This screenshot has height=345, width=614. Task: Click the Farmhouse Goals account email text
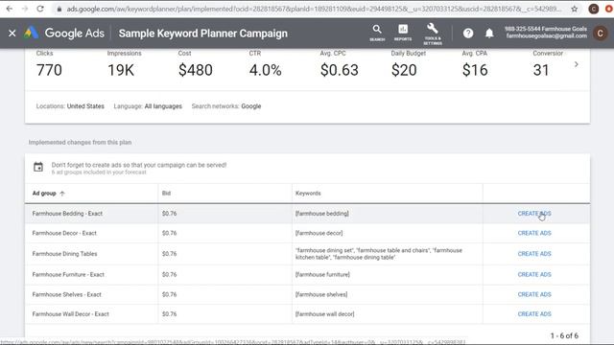coord(546,36)
